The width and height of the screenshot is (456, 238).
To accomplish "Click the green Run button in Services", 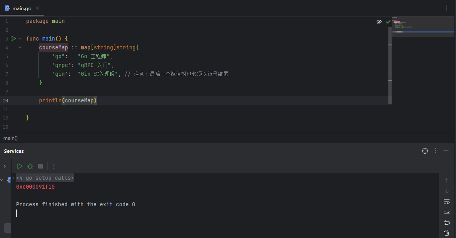I will 20,166.
